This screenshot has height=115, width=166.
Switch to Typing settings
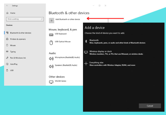point(13,52)
